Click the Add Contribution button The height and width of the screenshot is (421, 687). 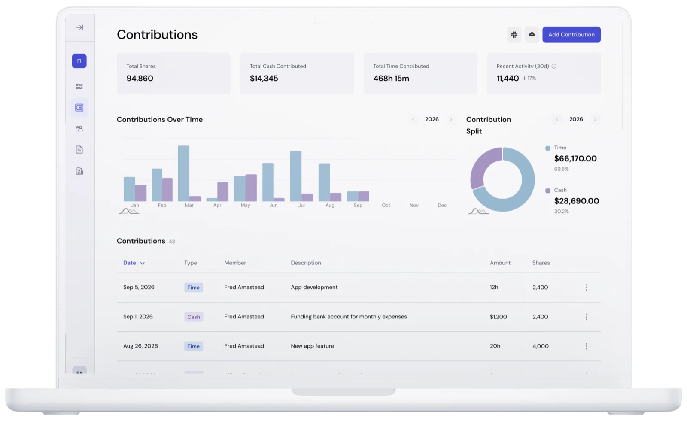tap(571, 35)
